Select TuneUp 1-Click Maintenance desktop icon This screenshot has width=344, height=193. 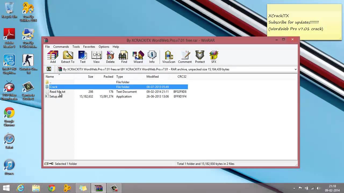[28, 38]
